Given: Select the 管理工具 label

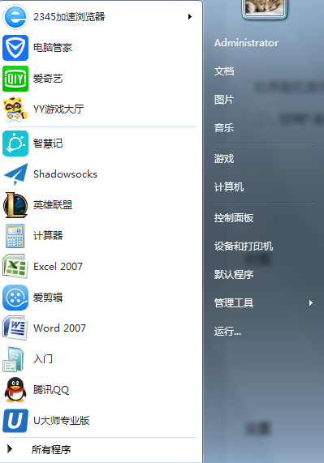Looking at the screenshot, I should pos(234,302).
